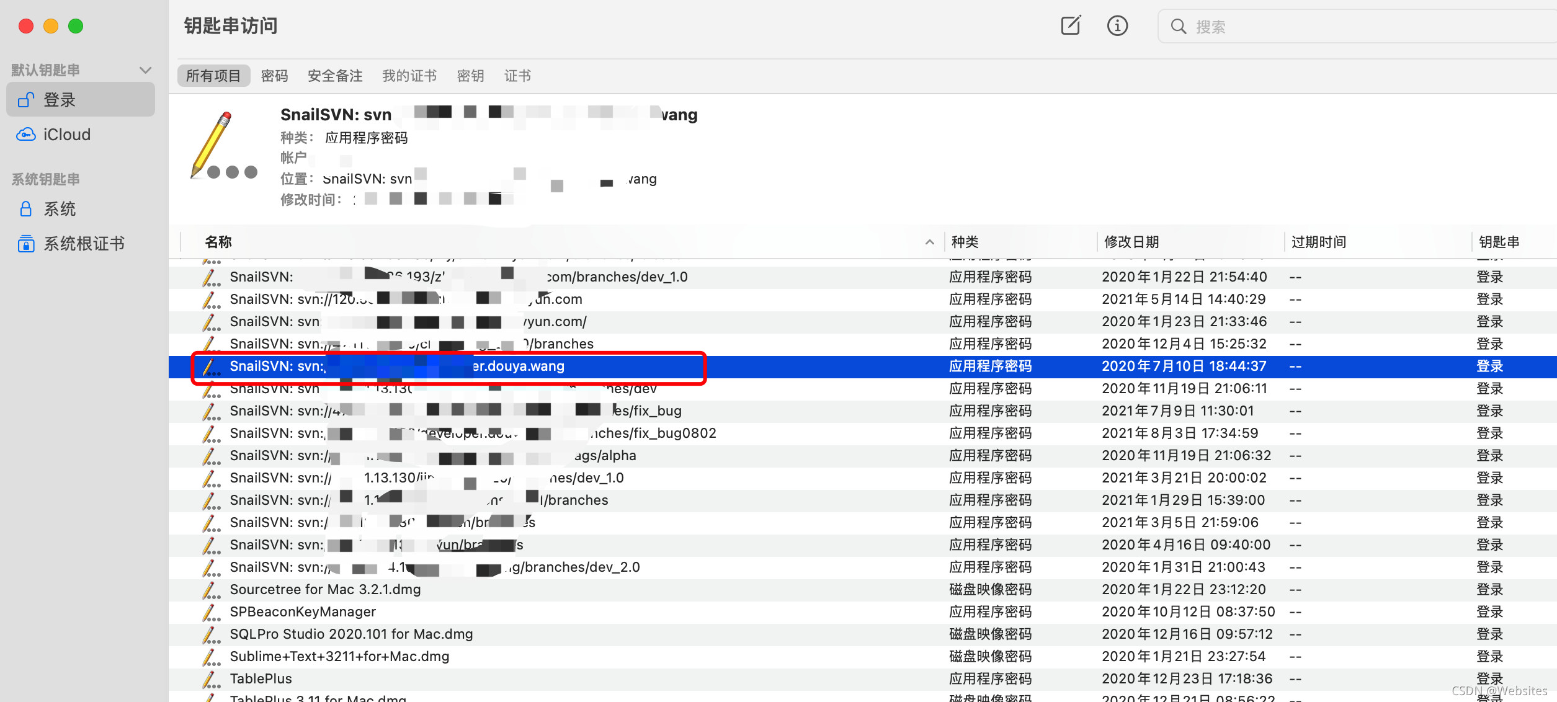Open the edit/compose icon in the toolbar

click(x=1071, y=25)
